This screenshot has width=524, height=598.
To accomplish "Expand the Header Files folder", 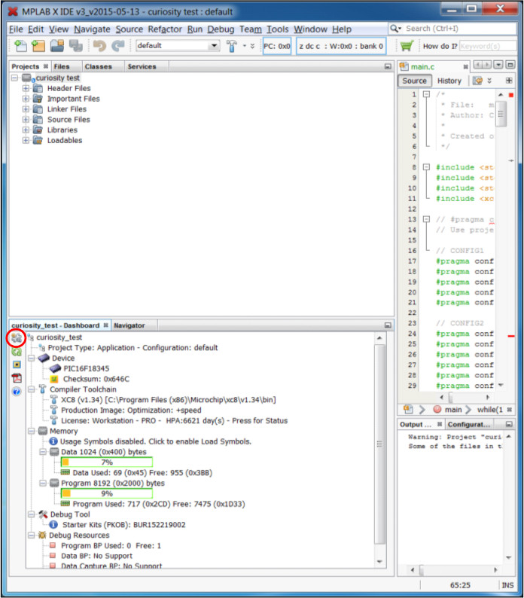I will pos(26,88).
